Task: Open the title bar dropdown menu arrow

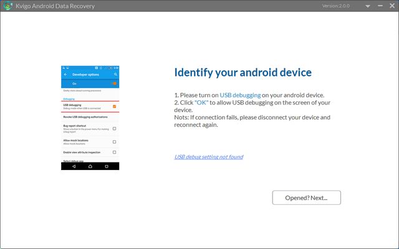Action: [368, 6]
